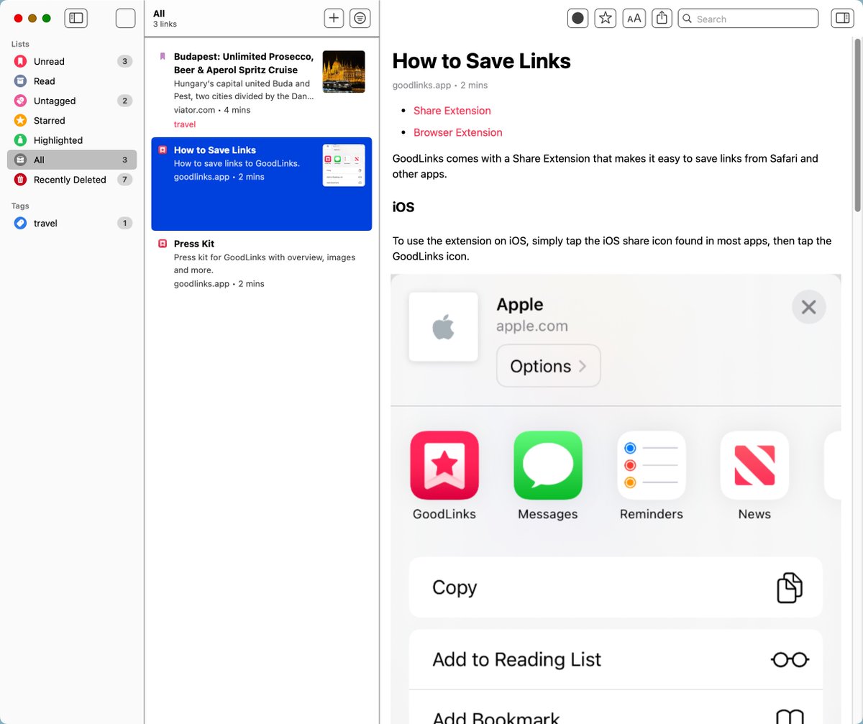
Task: Open the Recently Deleted list
Action: click(72, 180)
